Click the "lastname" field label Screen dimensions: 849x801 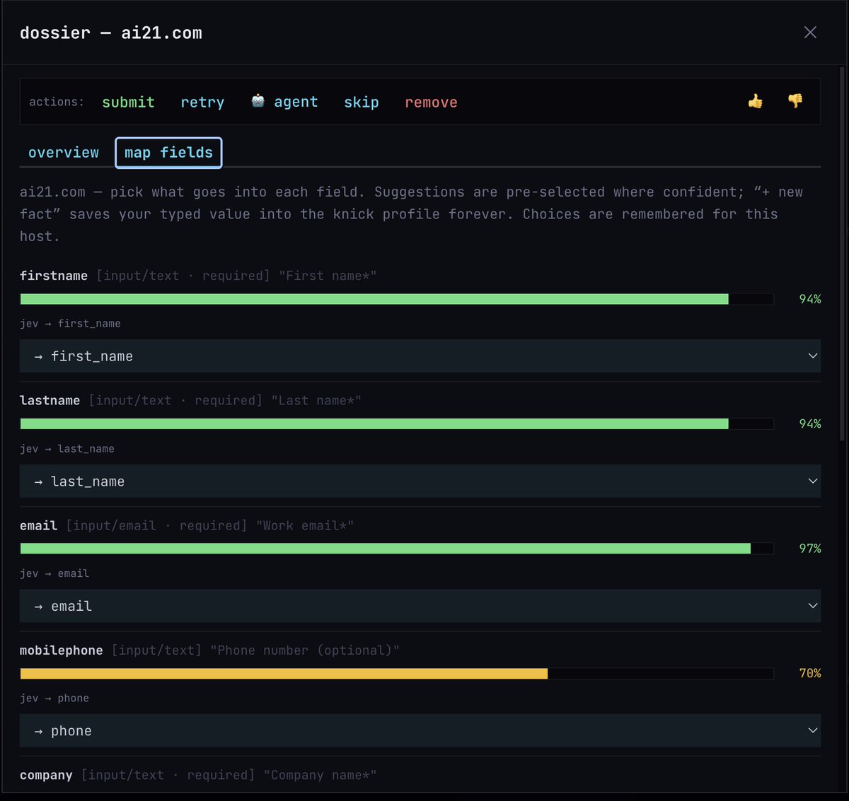coord(50,401)
